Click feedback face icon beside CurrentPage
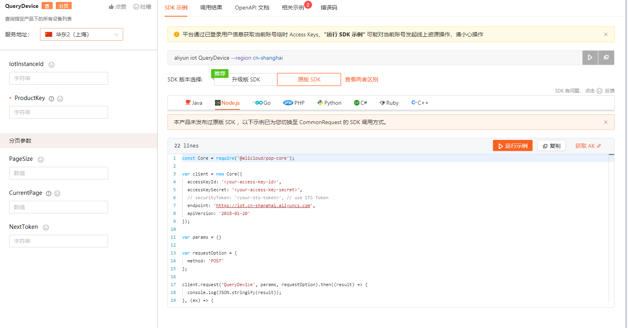The height and width of the screenshot is (328, 628). tap(57, 193)
